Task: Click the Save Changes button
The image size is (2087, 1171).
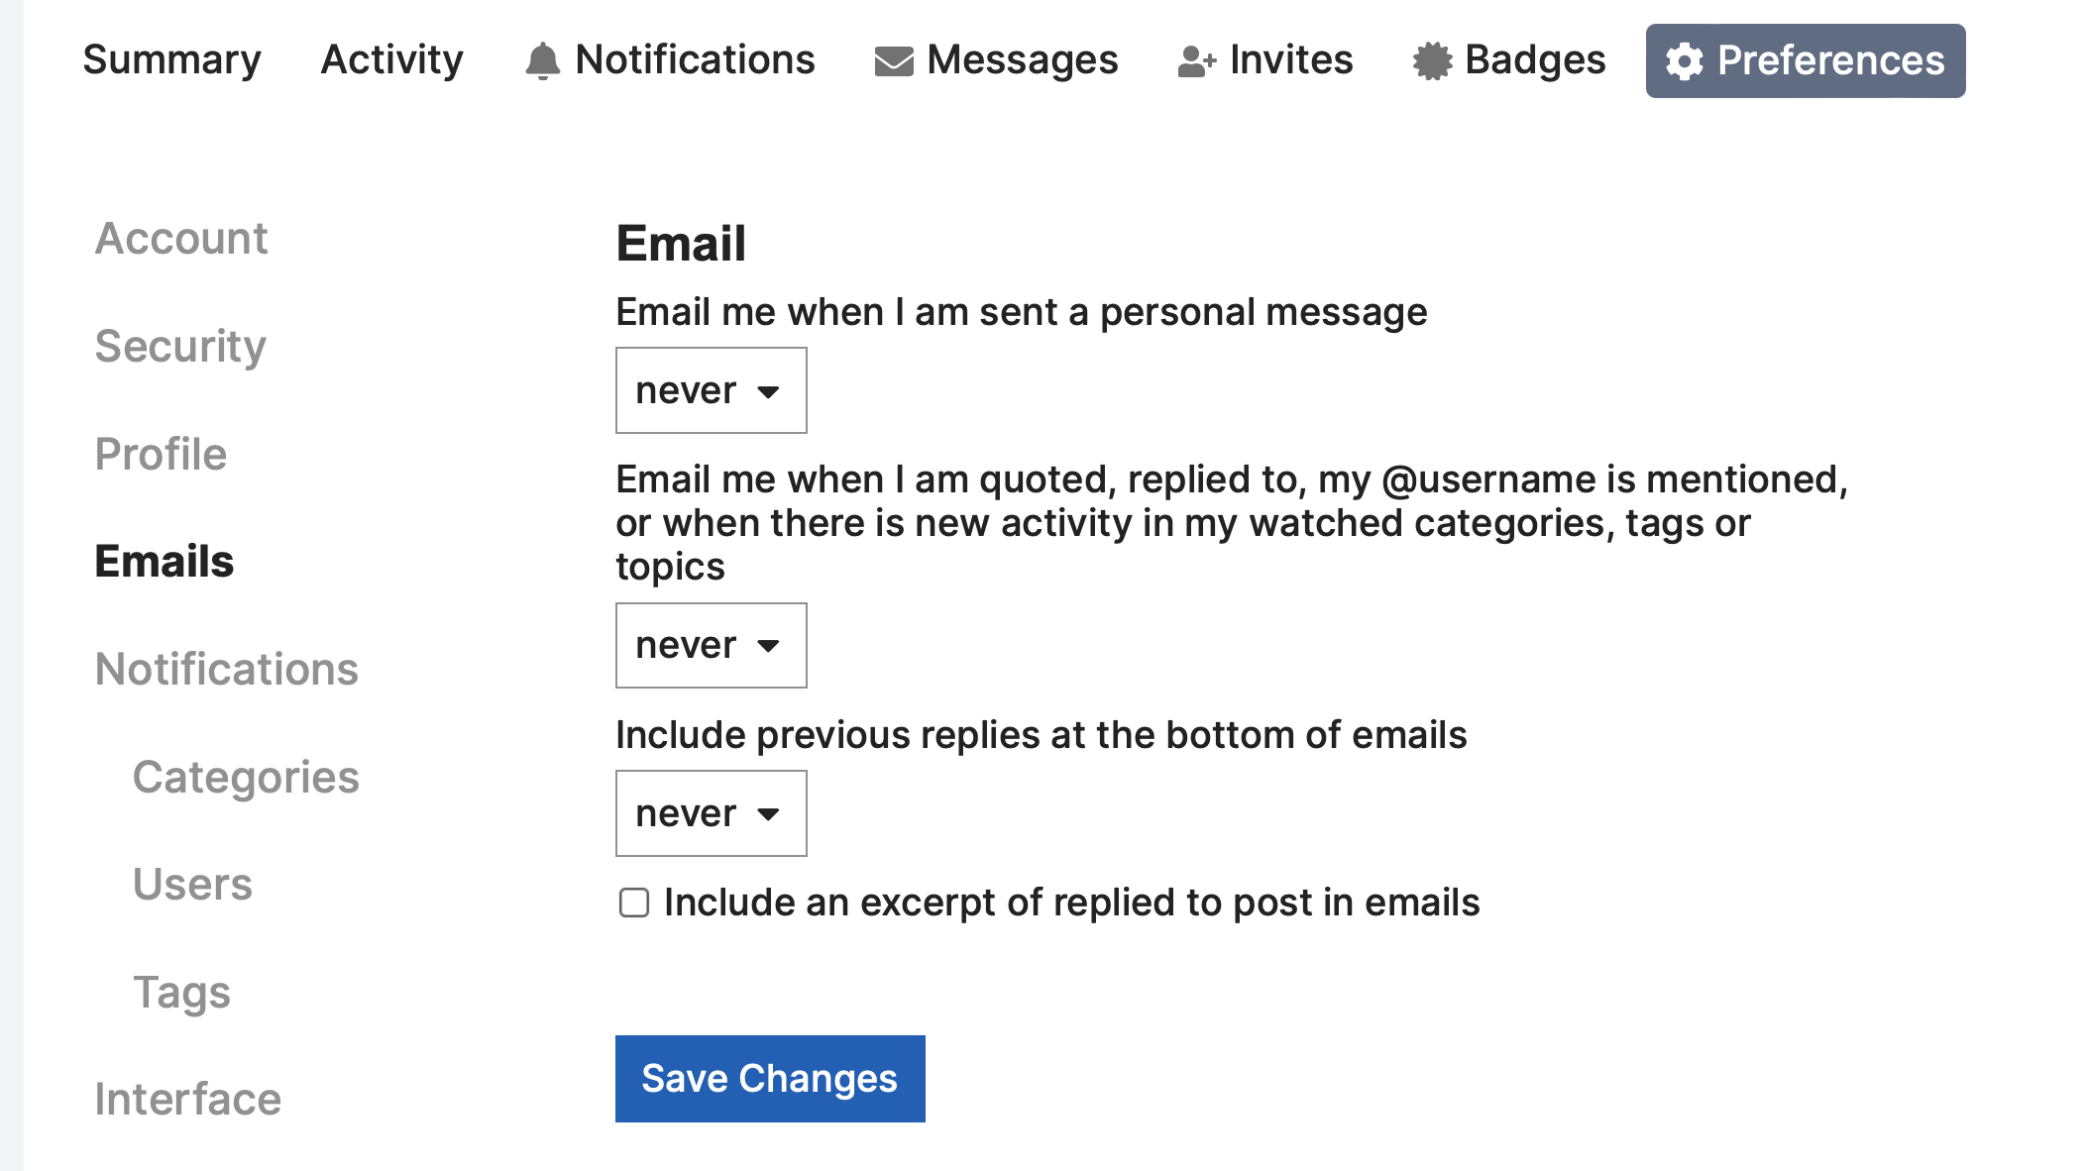Action: point(770,1079)
